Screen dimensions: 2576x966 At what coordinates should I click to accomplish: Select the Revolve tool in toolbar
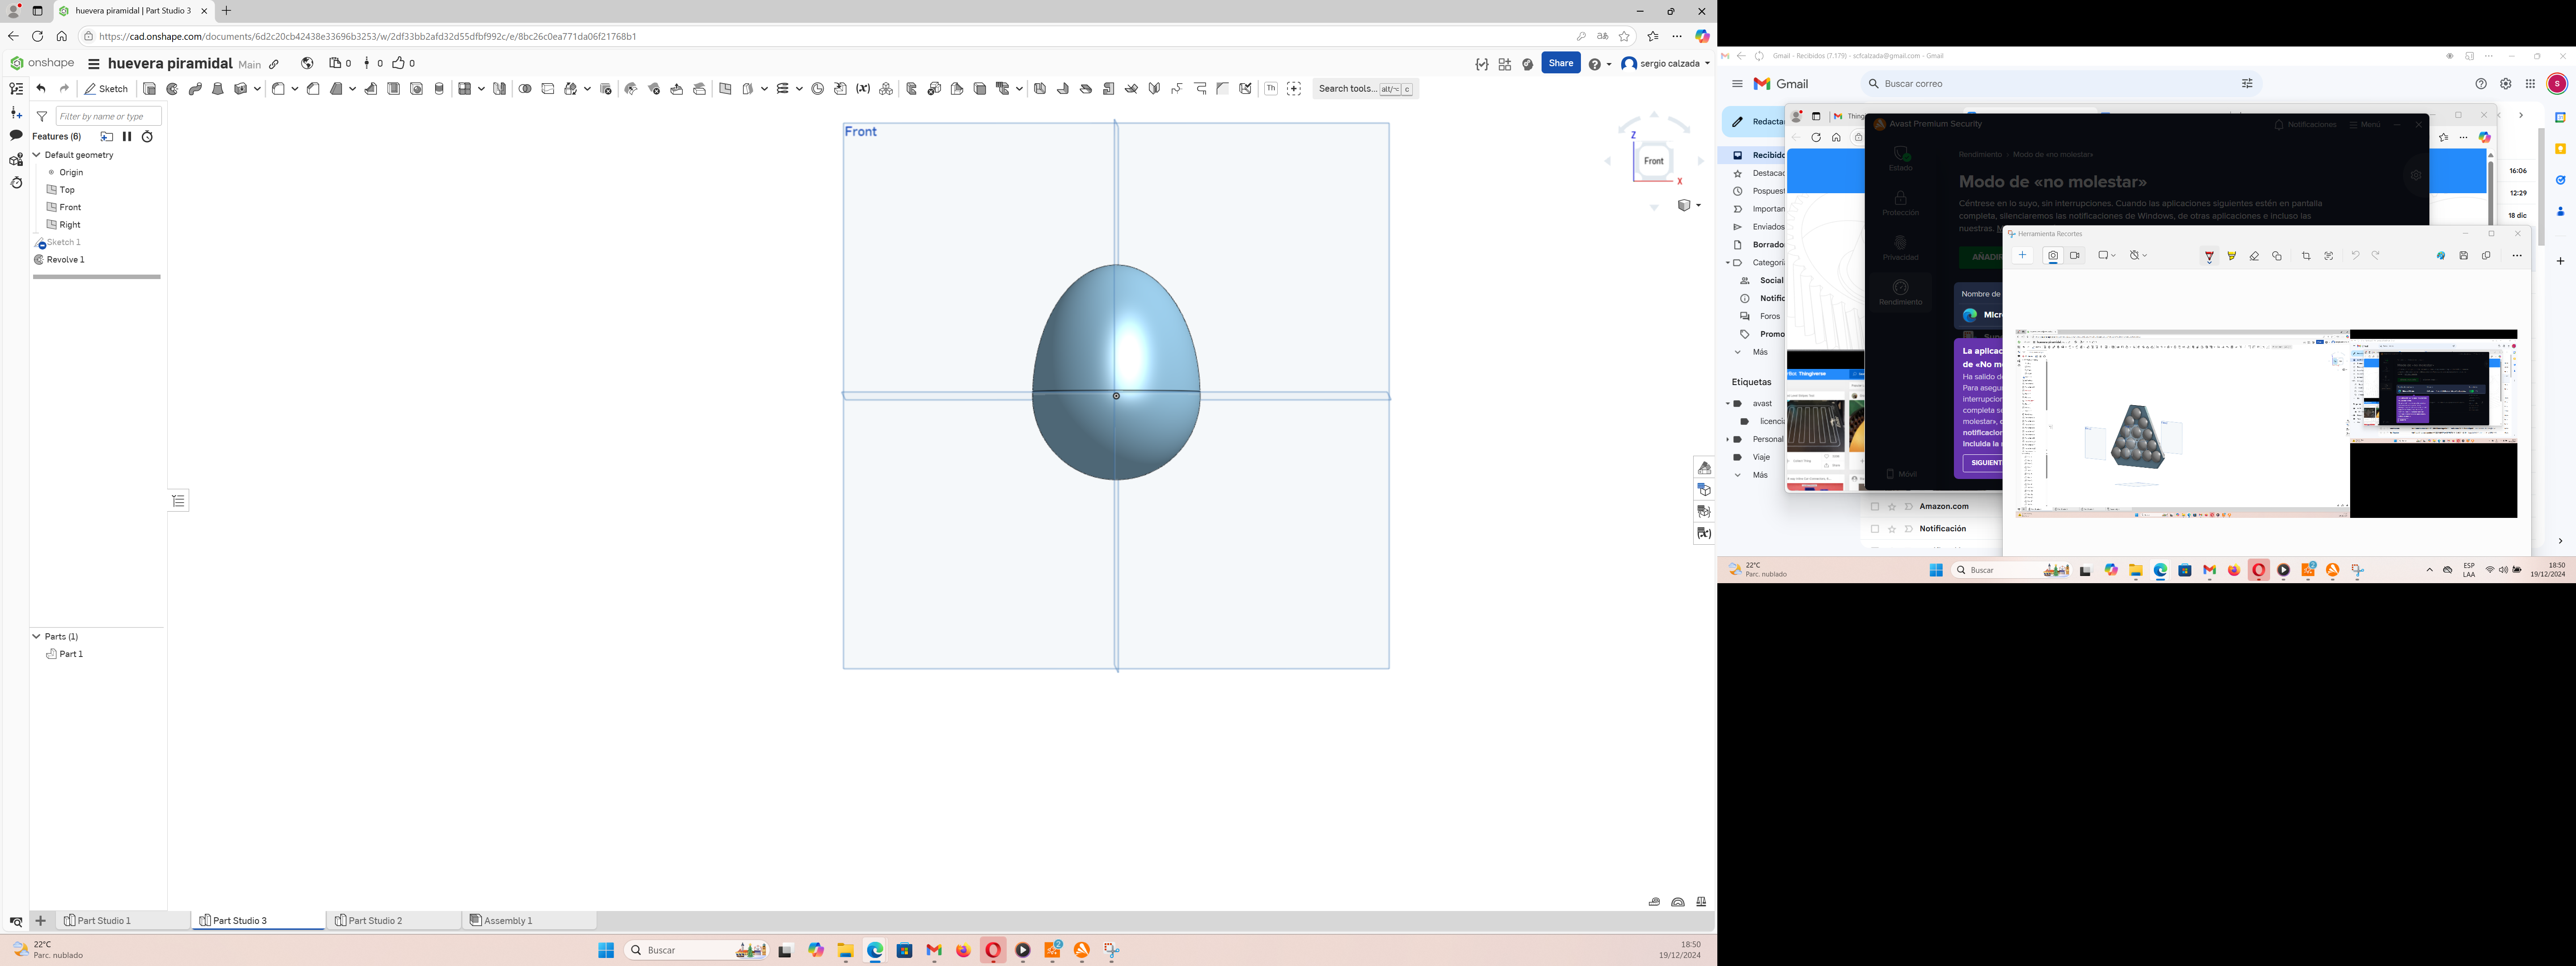pos(172,89)
